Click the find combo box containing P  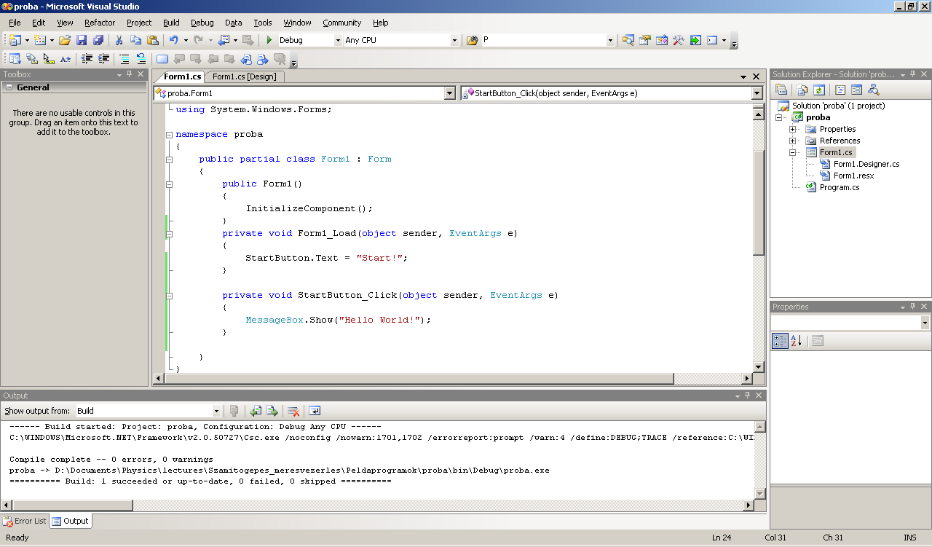pos(548,41)
